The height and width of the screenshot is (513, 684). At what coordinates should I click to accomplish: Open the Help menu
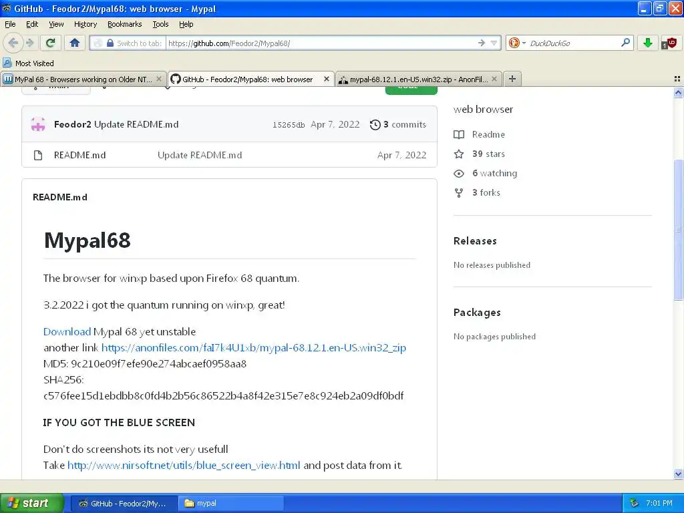[186, 24]
